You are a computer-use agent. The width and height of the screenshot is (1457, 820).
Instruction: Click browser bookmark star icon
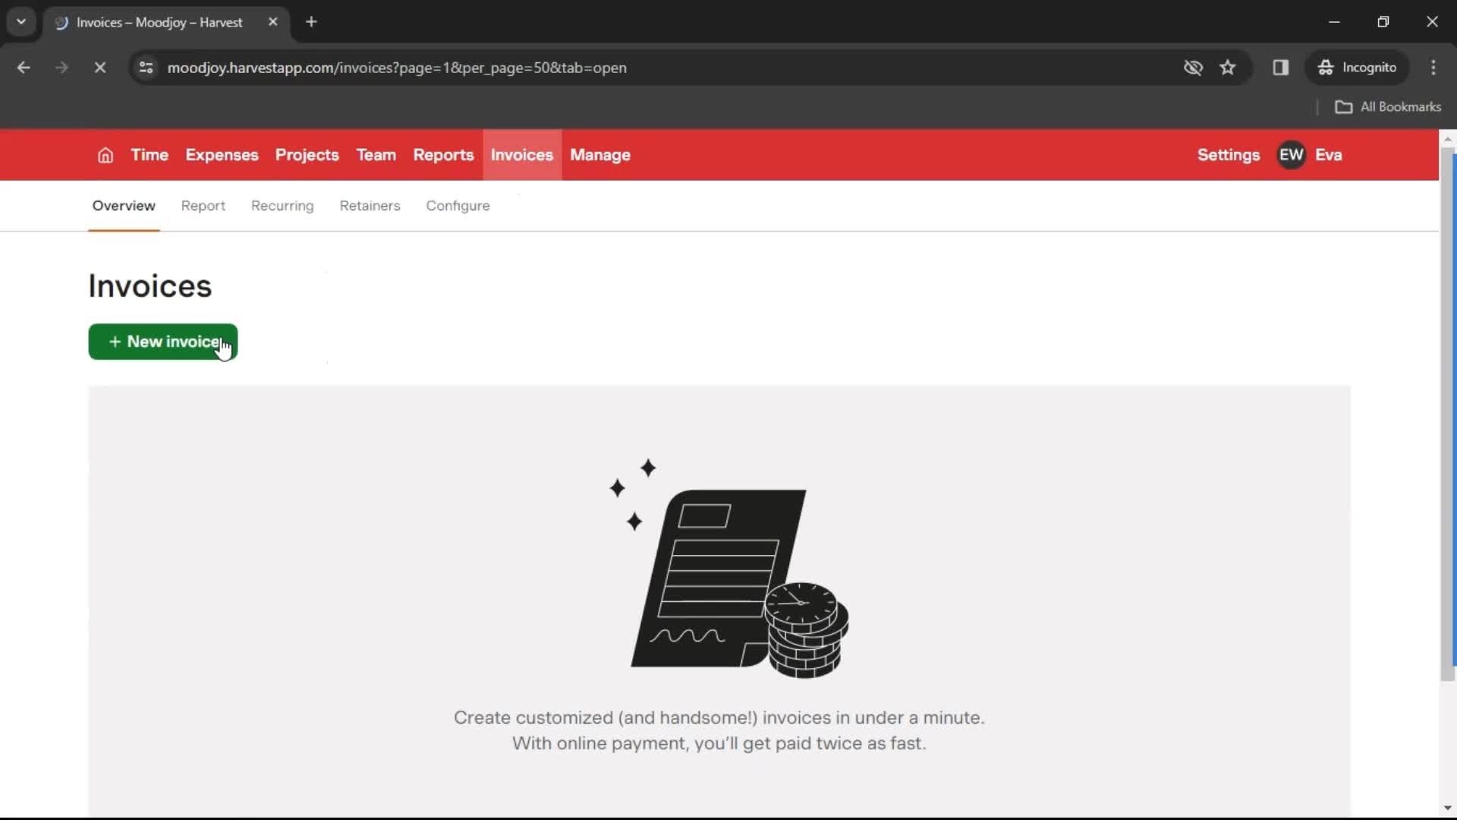(1228, 67)
